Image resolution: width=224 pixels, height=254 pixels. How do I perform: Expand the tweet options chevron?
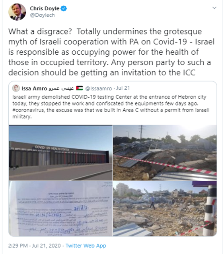214,8
